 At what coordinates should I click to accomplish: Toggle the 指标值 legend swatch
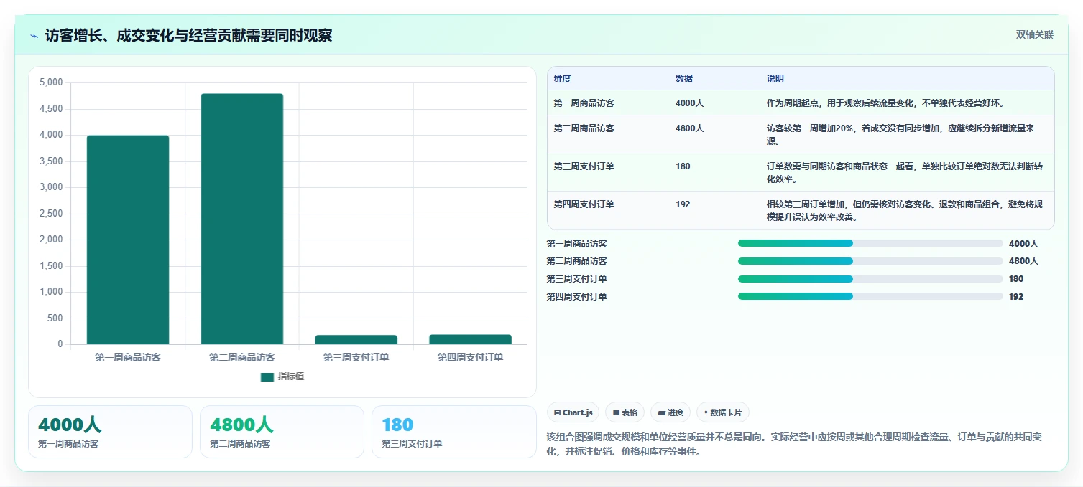[267, 377]
